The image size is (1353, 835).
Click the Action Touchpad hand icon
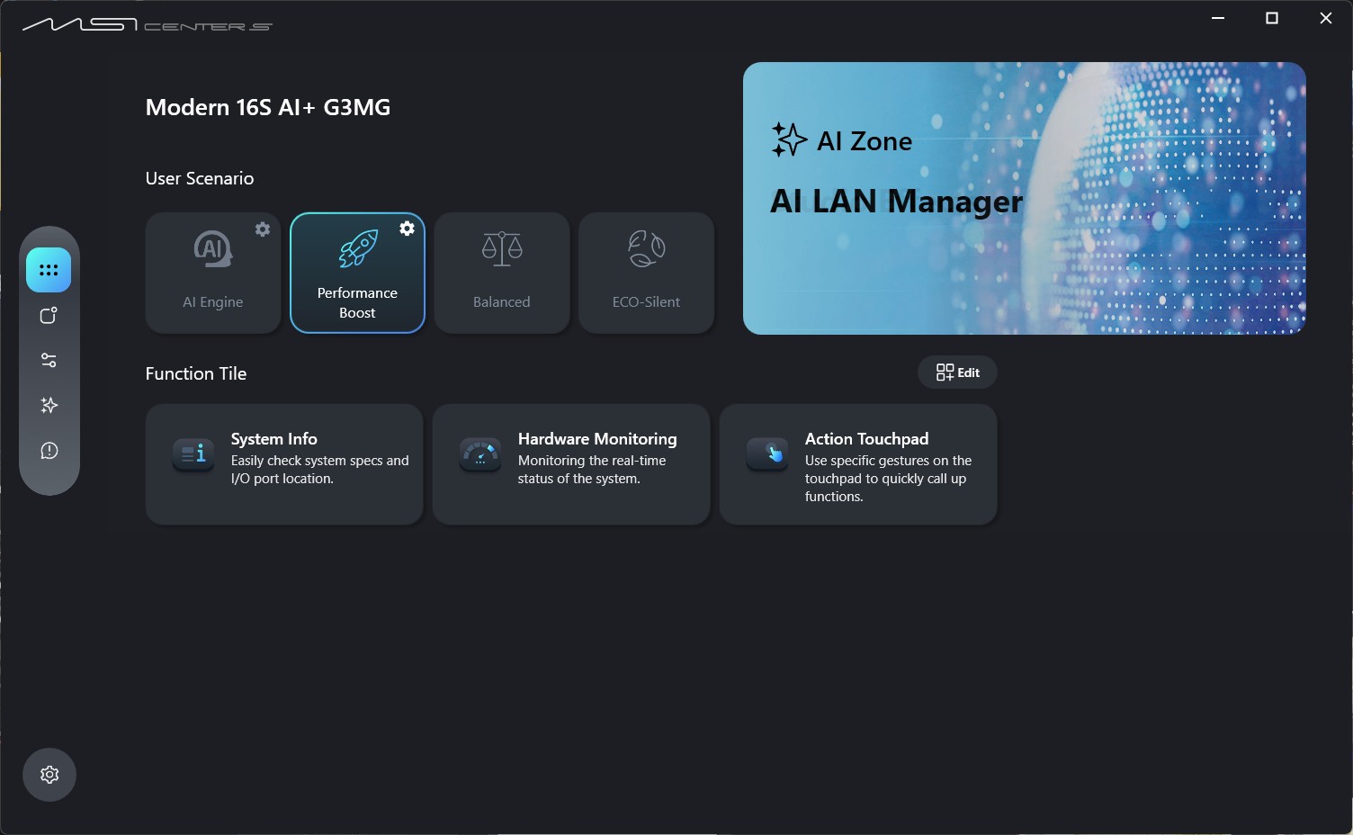(x=767, y=453)
